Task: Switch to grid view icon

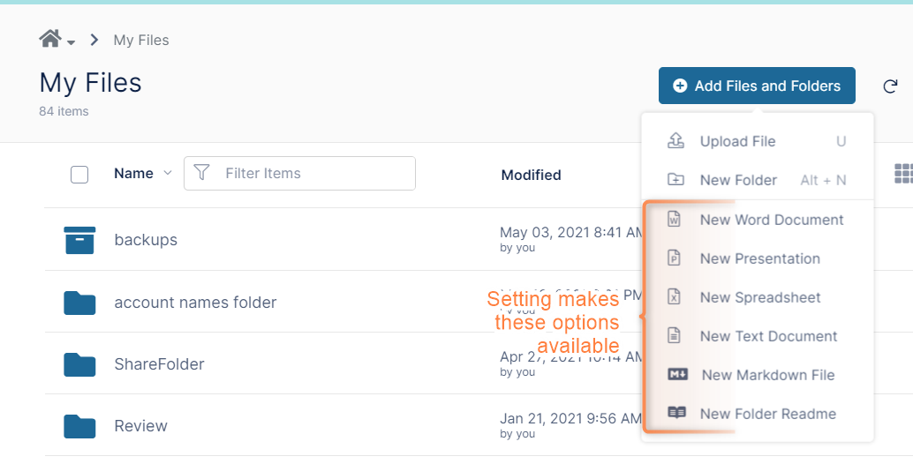Action: coord(902,174)
